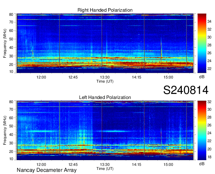Click the 24 value on Right Handed color scale
The image size is (215, 174).
tap(209, 61)
